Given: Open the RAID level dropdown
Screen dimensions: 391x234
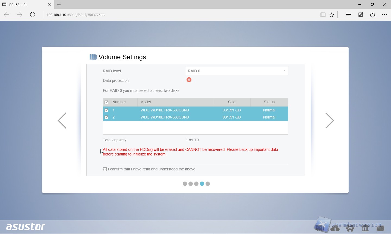Looking at the screenshot, I should coord(237,71).
